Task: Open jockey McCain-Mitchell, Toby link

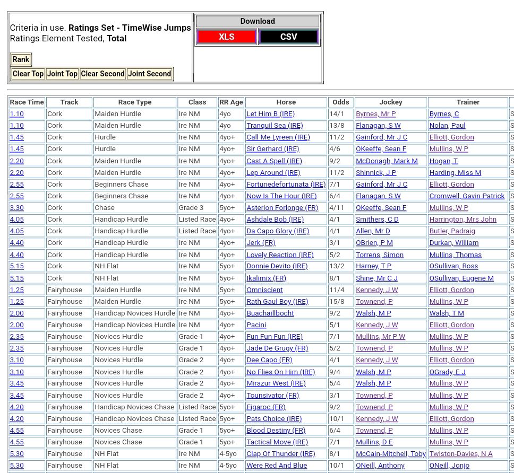Action: 391,453
